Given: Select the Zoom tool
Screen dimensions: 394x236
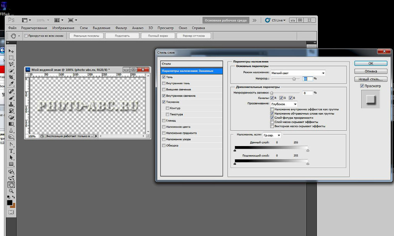Looking at the screenshot, I should (11, 191).
